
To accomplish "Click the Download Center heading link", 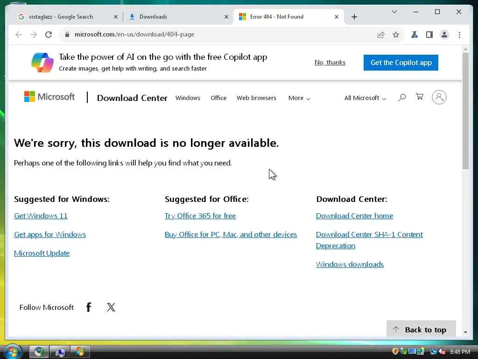I will click(x=132, y=98).
